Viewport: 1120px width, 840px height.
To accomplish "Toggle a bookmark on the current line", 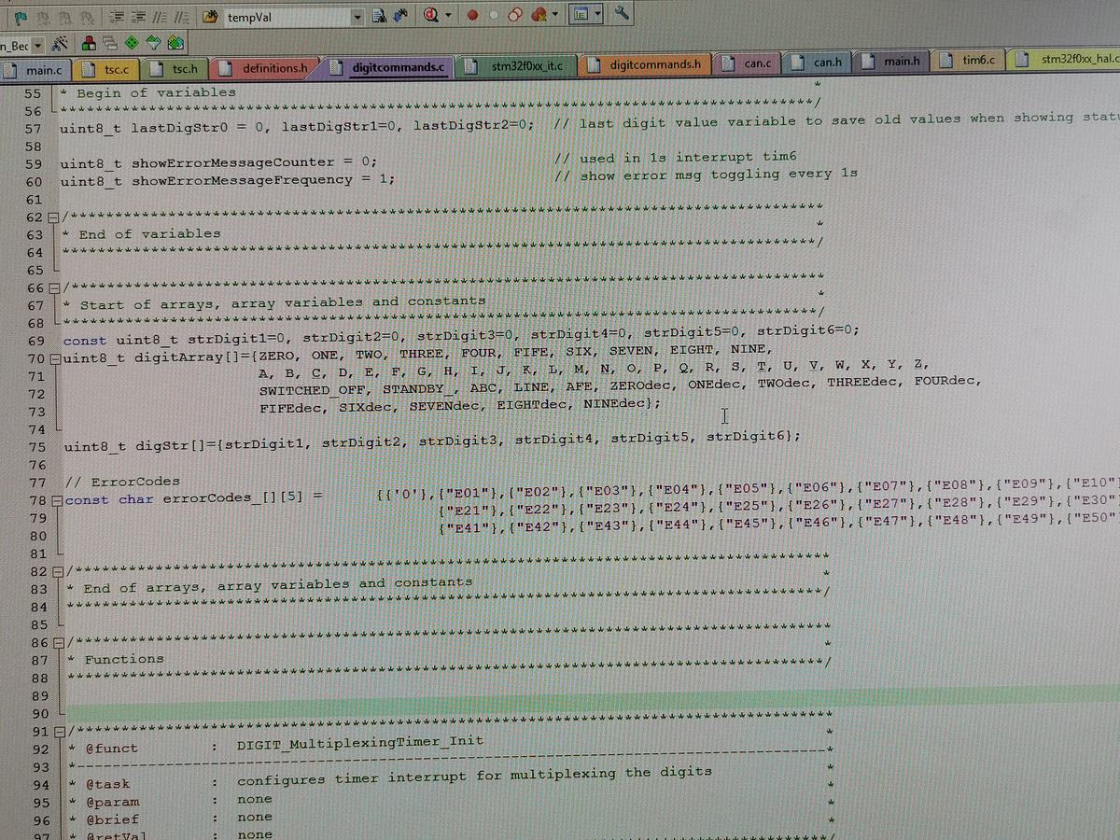I will (x=21, y=17).
